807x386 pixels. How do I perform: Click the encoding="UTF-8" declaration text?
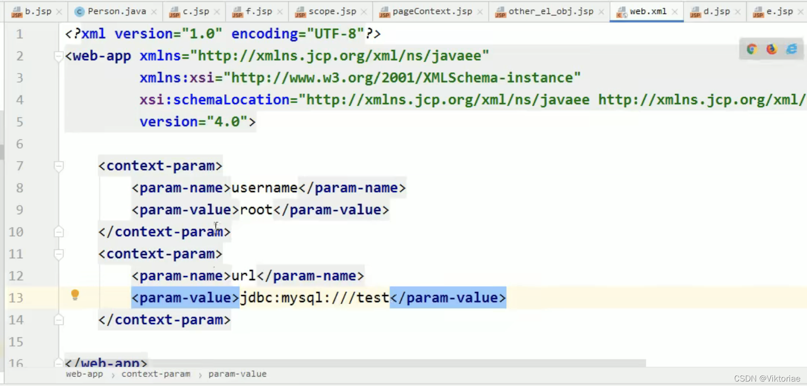[x=298, y=34]
